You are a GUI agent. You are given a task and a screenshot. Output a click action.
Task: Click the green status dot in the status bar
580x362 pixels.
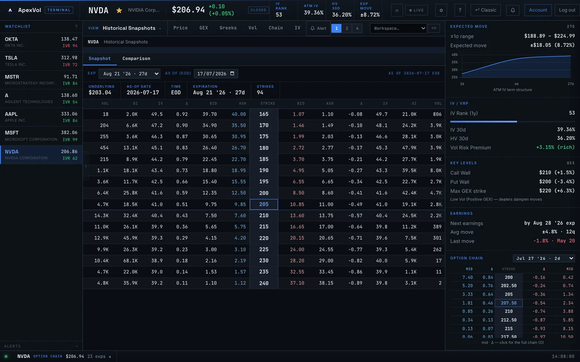(x=6, y=356)
